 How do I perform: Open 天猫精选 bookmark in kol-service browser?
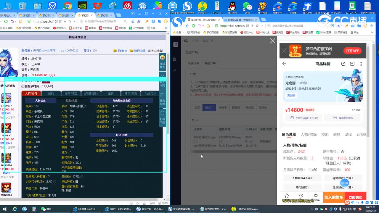tap(341, 32)
